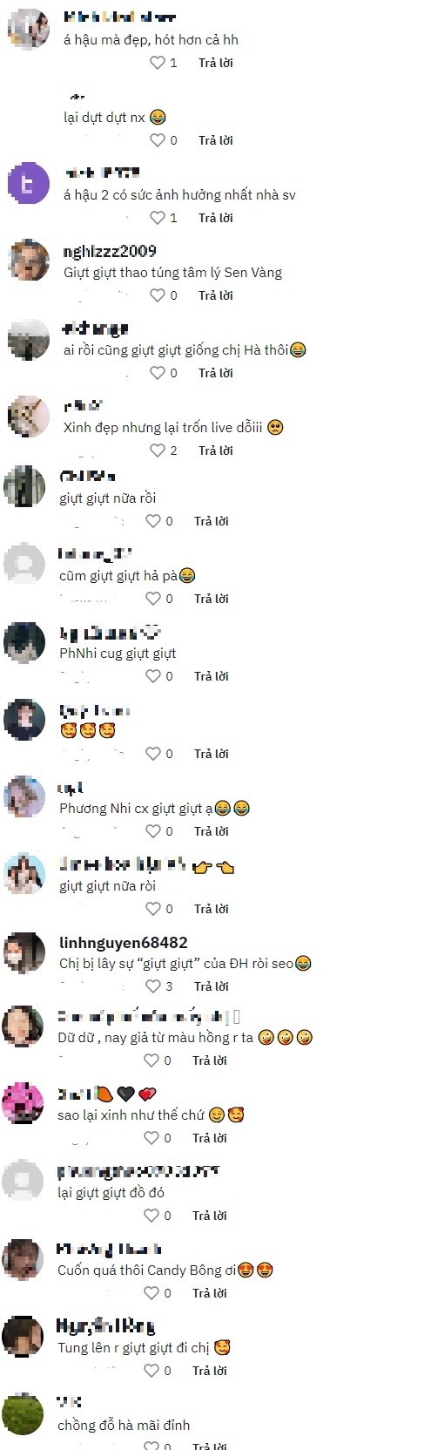Screen dimensions: 424x1450
Task: Like nghizzz2009's comment about Sen Vàng
Action: click(158, 295)
